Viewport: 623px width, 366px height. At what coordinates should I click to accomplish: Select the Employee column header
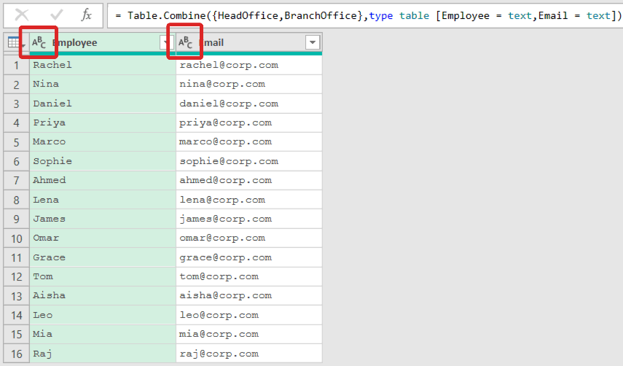tap(103, 42)
